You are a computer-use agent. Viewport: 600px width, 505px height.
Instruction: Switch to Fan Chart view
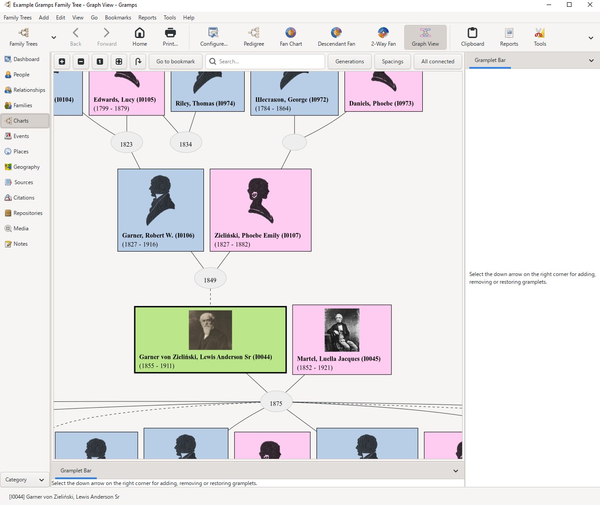click(291, 37)
